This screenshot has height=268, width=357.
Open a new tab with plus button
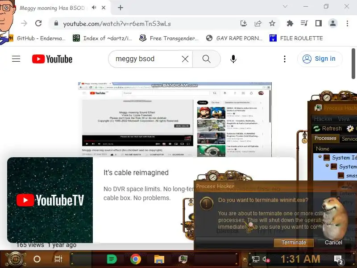tap(120, 8)
